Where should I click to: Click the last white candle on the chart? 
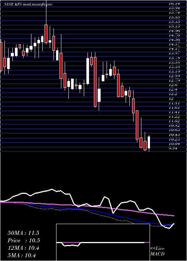point(149,142)
